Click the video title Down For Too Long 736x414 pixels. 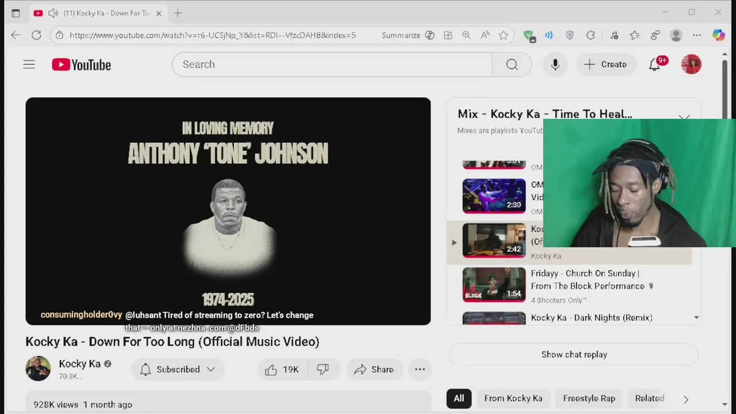click(172, 342)
